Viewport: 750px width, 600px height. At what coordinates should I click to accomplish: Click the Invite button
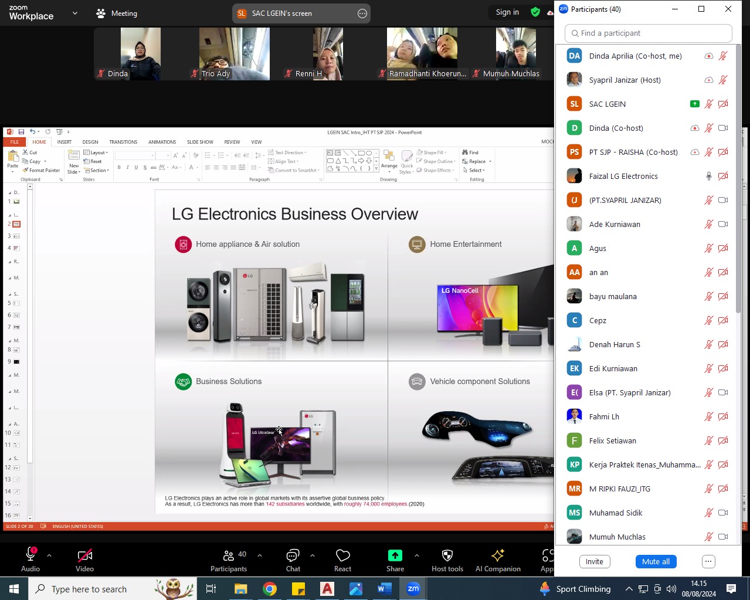tap(594, 562)
